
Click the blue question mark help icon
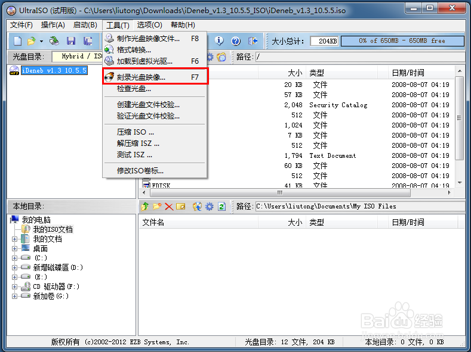point(236,41)
